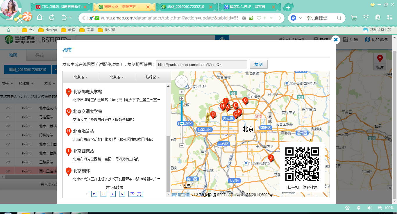The height and width of the screenshot is (214, 397).
Task: Reload the current page
Action: pos(52,17)
